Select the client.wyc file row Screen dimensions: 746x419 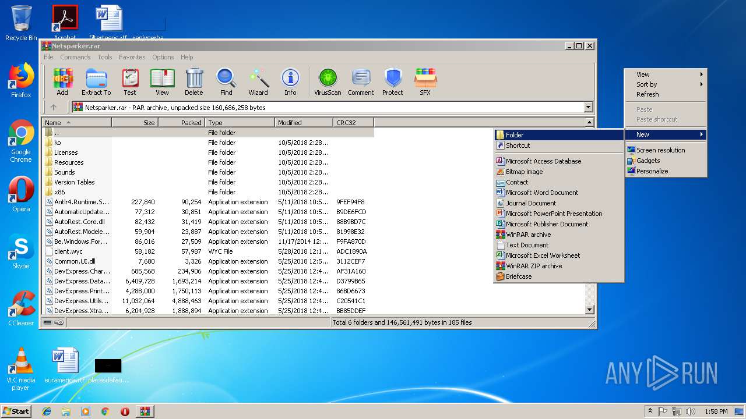pos(209,251)
